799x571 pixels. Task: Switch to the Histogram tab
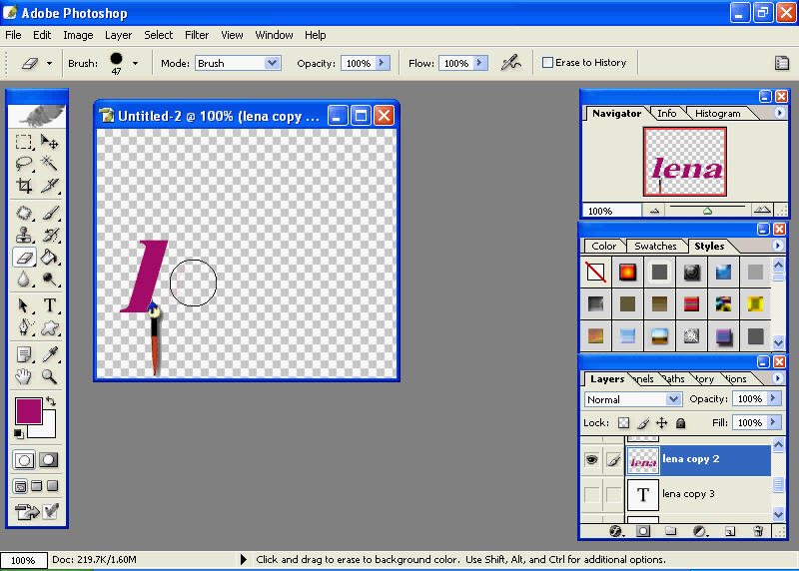tap(718, 114)
